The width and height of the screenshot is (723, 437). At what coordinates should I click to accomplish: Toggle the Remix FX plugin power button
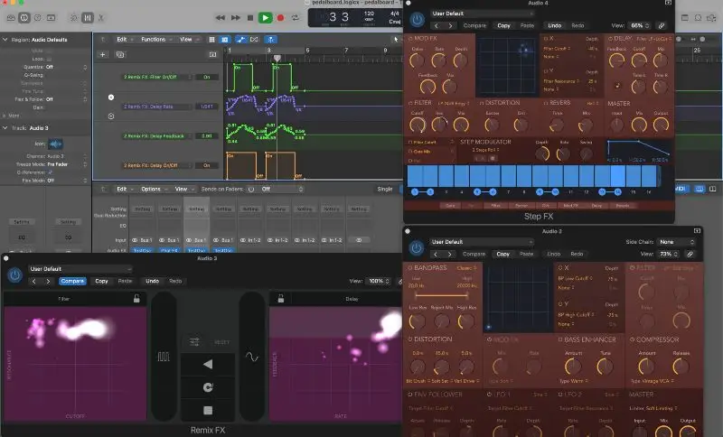click(x=14, y=275)
